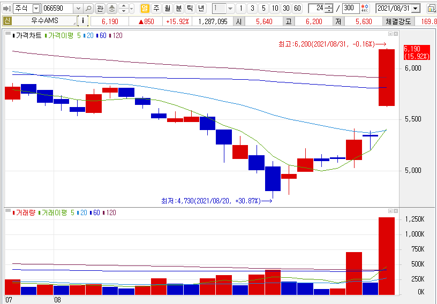Choose the 60 interval preset button

(x=297, y=9)
